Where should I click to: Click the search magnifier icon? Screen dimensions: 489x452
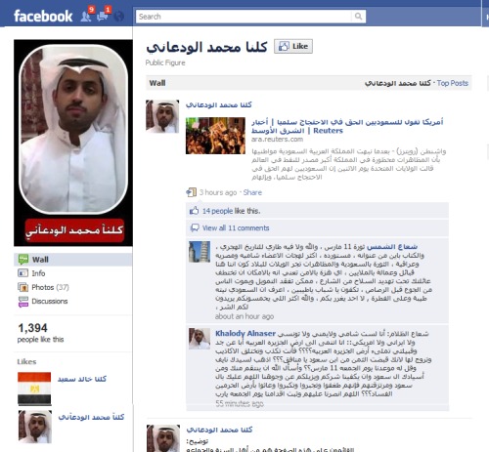click(x=358, y=17)
